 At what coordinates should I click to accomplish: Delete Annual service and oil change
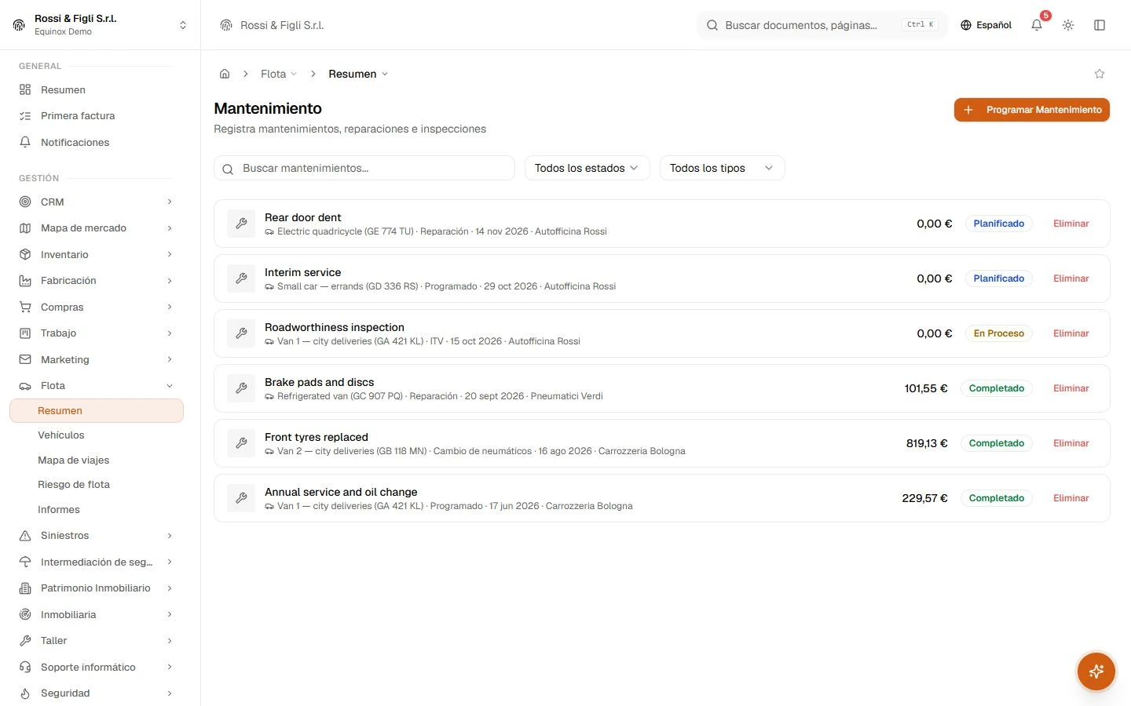(x=1071, y=498)
